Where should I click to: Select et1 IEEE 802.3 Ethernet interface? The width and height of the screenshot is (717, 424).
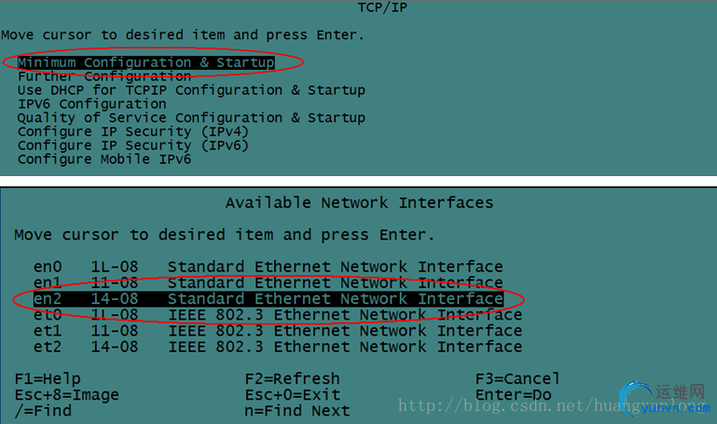click(x=277, y=331)
